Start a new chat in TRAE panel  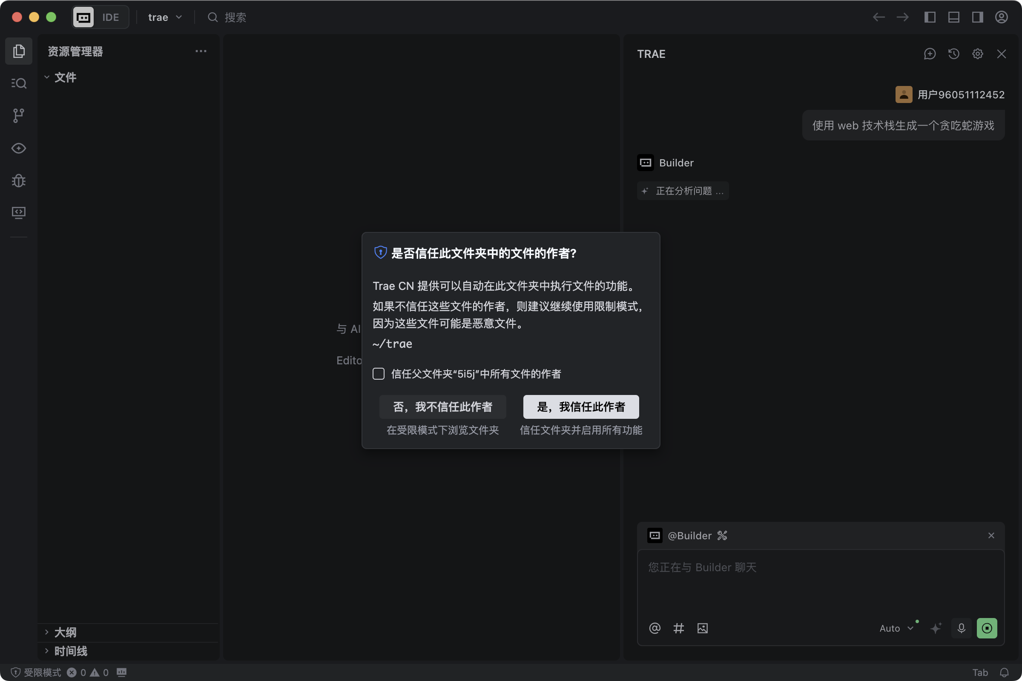coord(930,54)
